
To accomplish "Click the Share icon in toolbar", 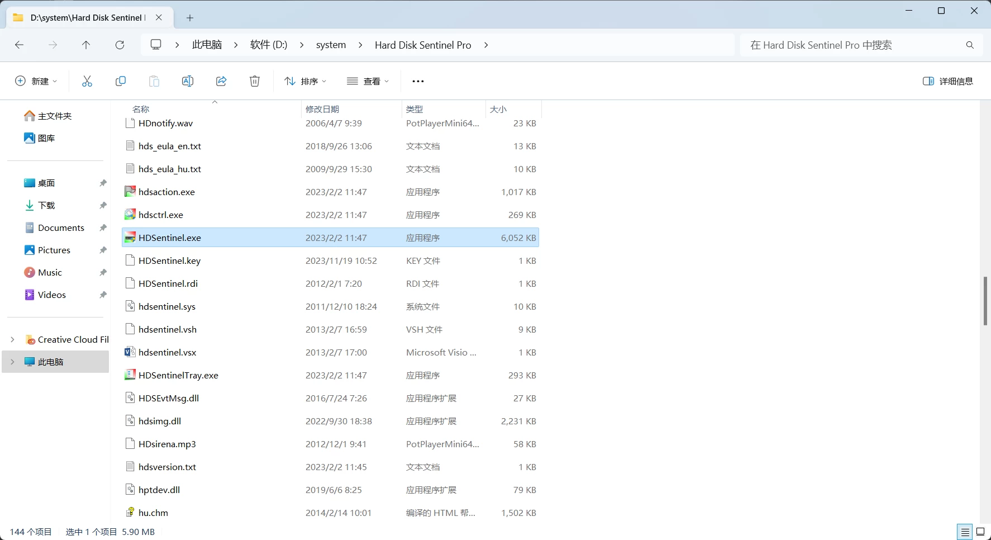I will pyautogui.click(x=221, y=81).
